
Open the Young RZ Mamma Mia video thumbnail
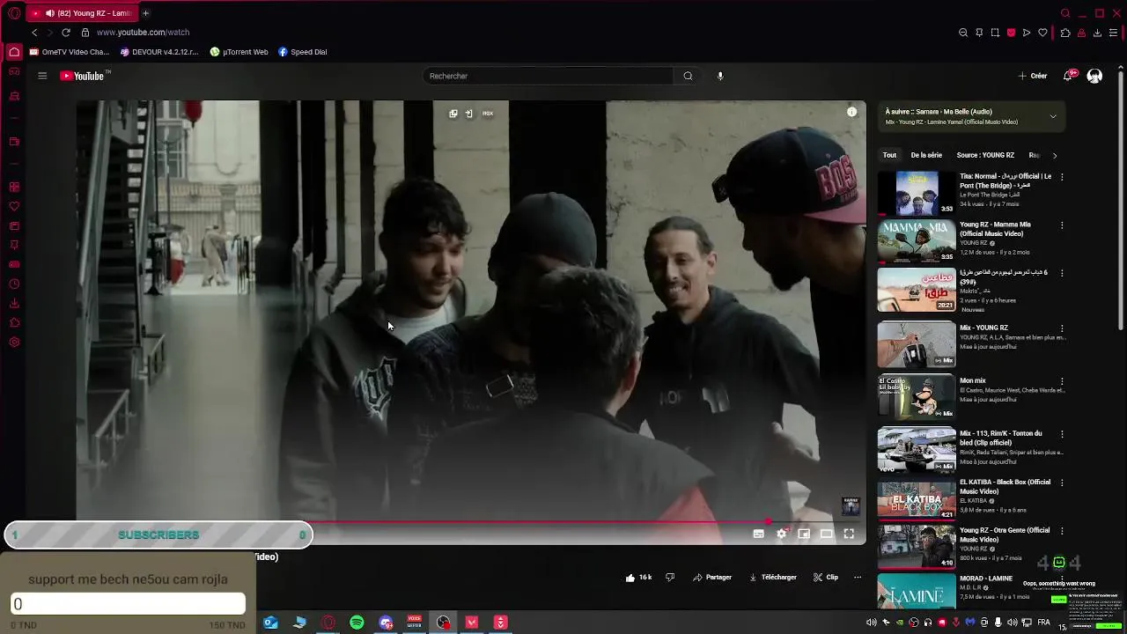point(917,241)
